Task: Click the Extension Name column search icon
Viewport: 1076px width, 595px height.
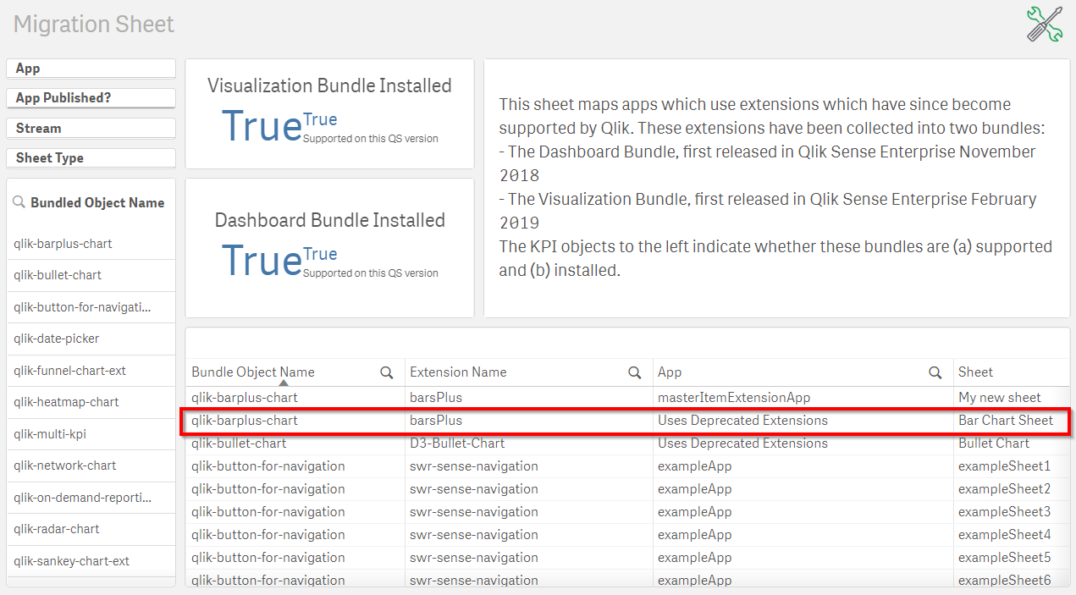Action: 634,372
